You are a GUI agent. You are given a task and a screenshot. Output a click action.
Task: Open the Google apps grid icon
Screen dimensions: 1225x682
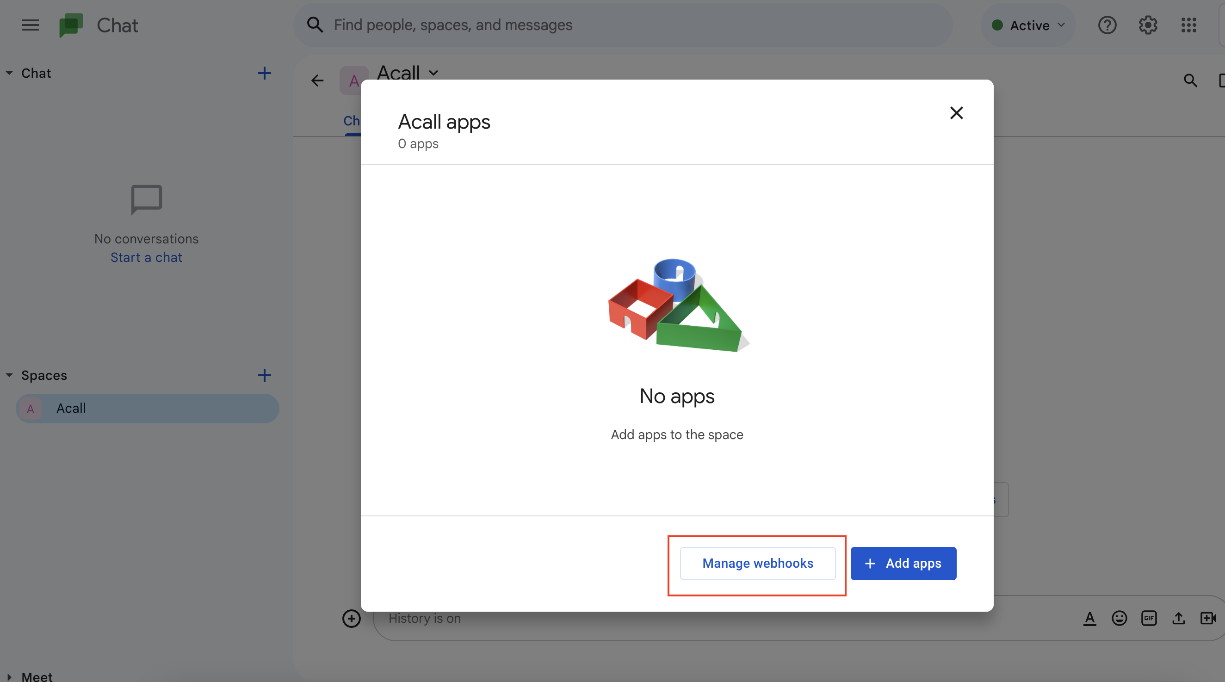coord(1188,25)
